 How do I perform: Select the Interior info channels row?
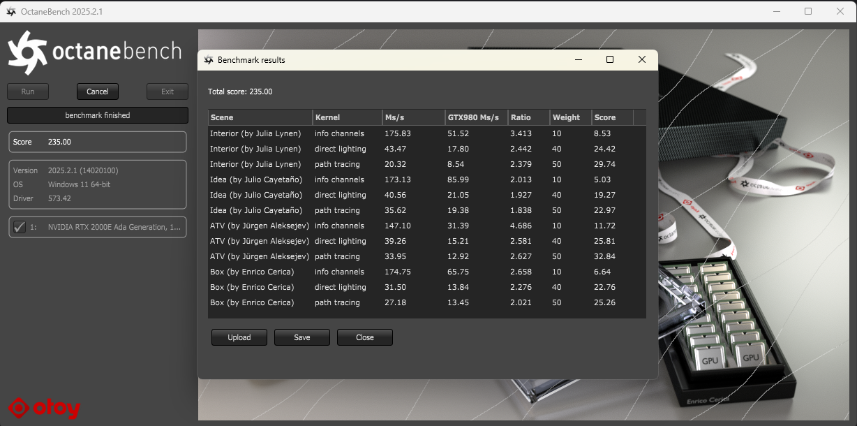click(427, 133)
